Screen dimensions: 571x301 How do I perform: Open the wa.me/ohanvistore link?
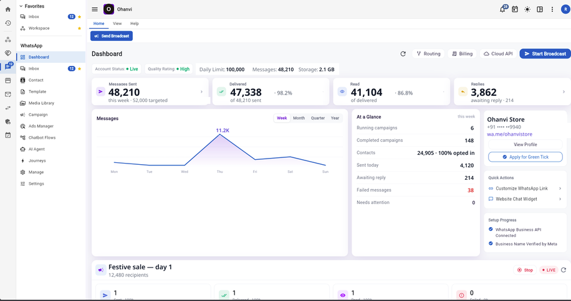(509, 134)
